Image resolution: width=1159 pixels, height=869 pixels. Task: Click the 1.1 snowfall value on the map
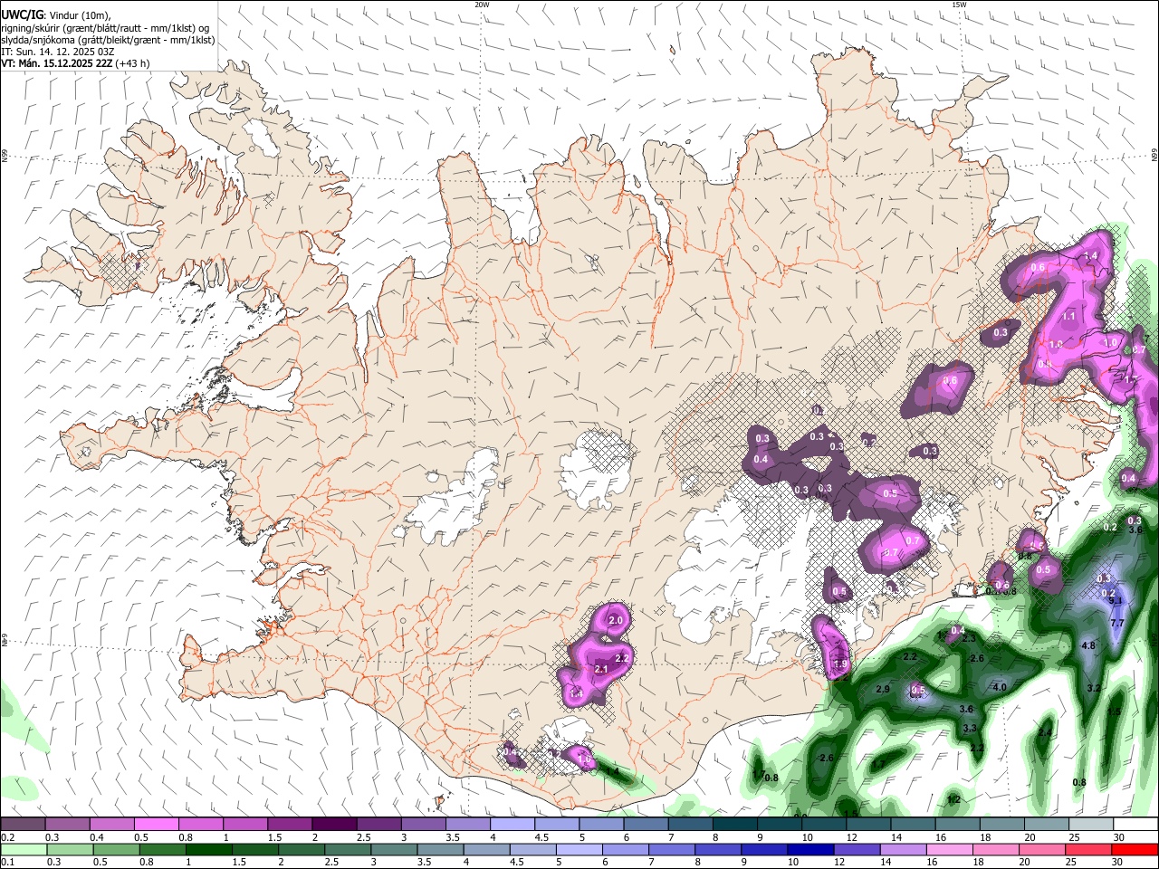(1069, 317)
